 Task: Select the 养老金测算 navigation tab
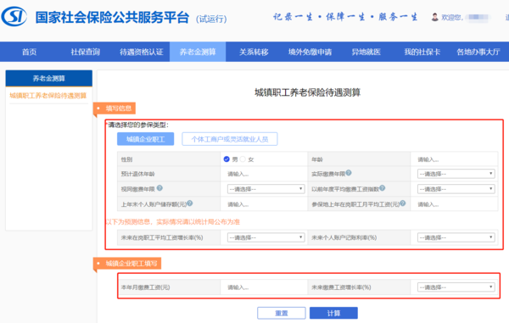(x=198, y=52)
